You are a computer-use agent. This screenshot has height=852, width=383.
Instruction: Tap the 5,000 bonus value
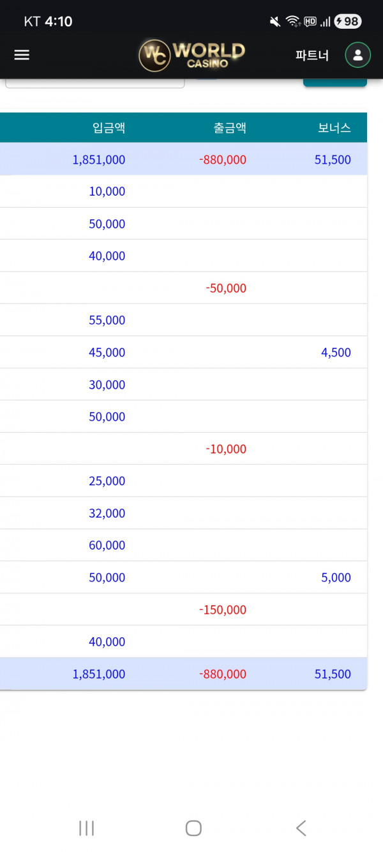pos(336,578)
